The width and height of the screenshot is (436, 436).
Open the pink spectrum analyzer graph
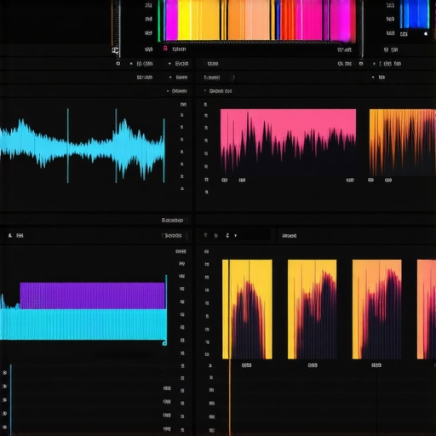tap(288, 142)
